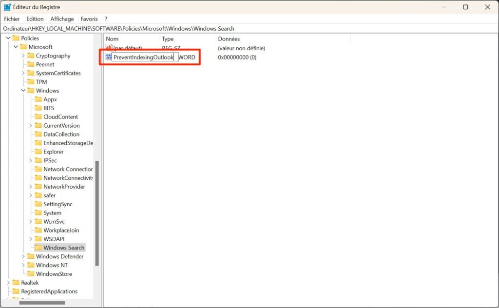Expand the CurrentVersion key
The height and width of the screenshot is (308, 499).
tap(31, 126)
